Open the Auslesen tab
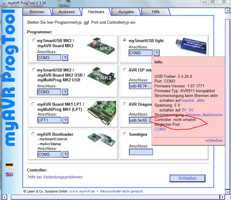231x200 pixels. [x=66, y=12]
